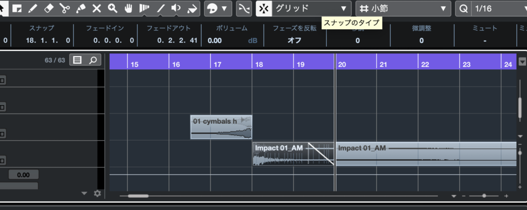Select the Play speaker tool

[177, 8]
